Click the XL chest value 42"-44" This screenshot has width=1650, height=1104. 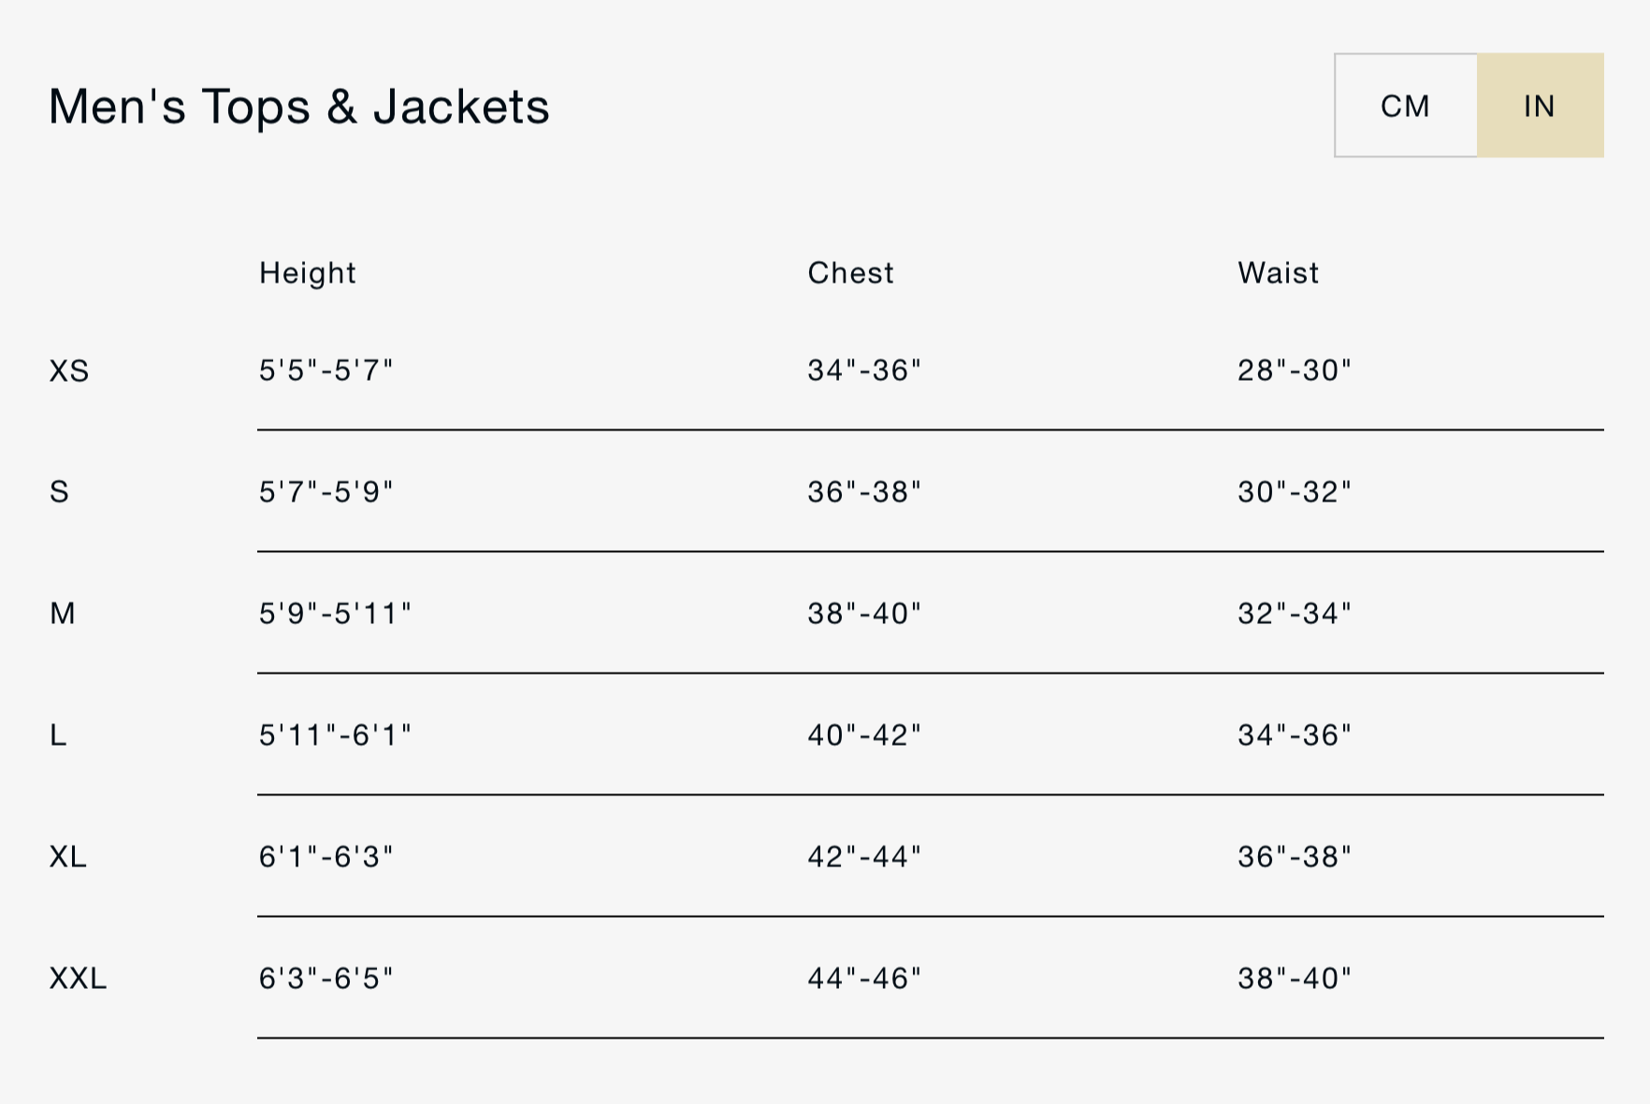pos(864,857)
